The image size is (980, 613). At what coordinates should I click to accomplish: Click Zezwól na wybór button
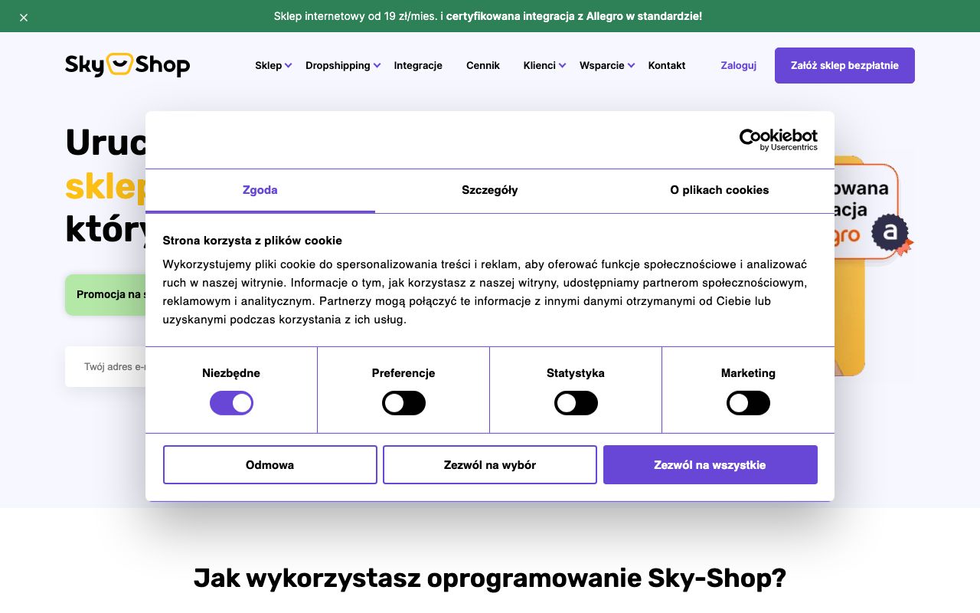coord(490,464)
